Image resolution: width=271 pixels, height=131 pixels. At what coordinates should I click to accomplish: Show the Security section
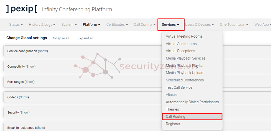pyautogui.click(x=24, y=112)
